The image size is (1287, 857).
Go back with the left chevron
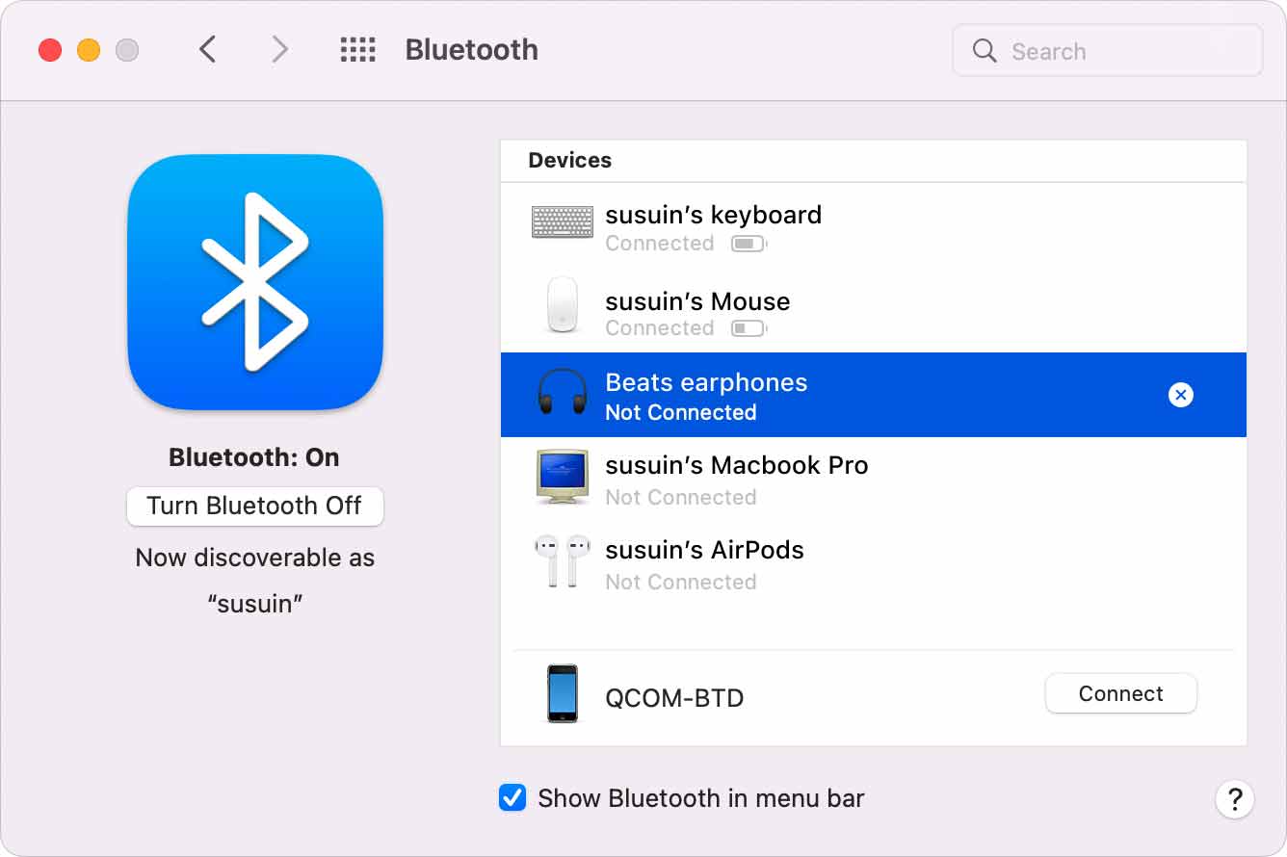pos(207,49)
